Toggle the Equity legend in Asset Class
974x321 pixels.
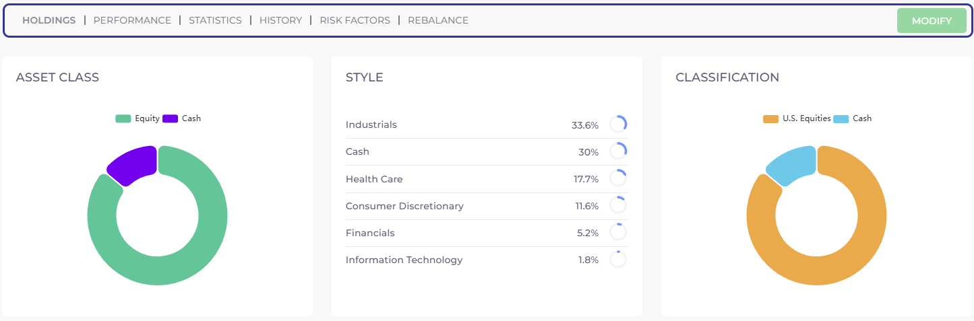pyautogui.click(x=138, y=118)
